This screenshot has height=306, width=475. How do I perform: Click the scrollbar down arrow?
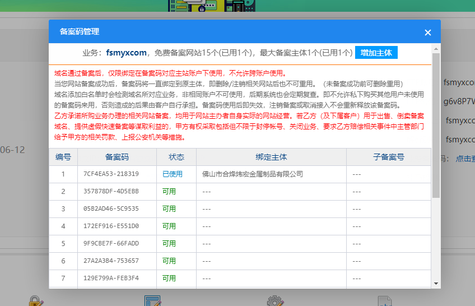(436, 284)
